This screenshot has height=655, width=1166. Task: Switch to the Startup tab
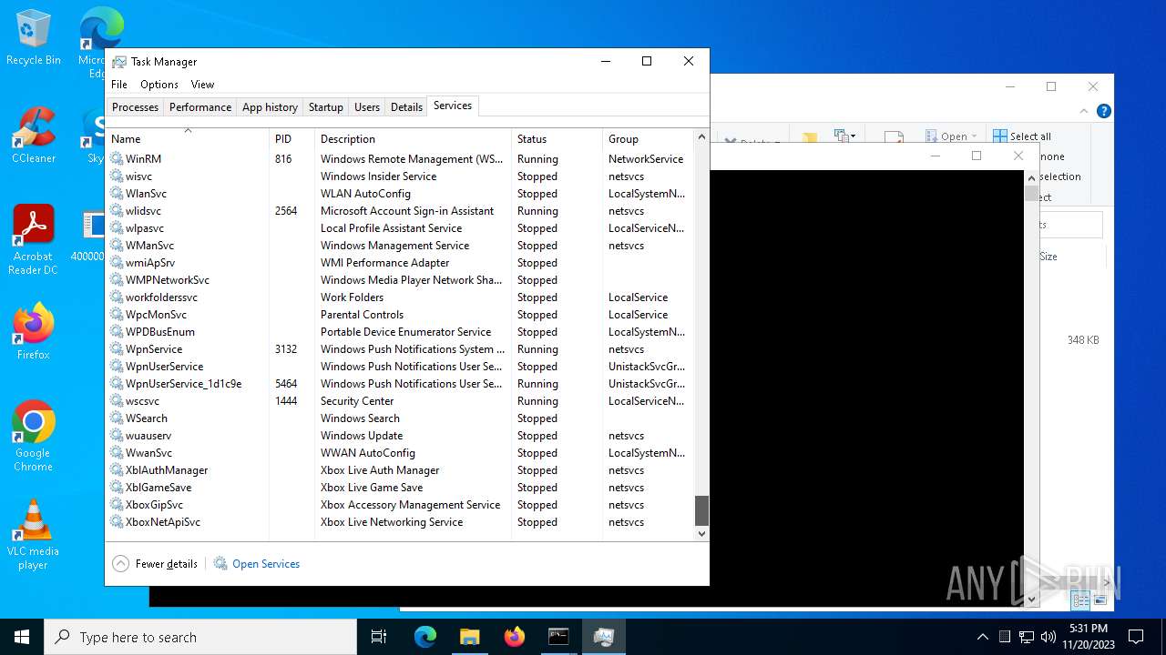[x=325, y=107]
